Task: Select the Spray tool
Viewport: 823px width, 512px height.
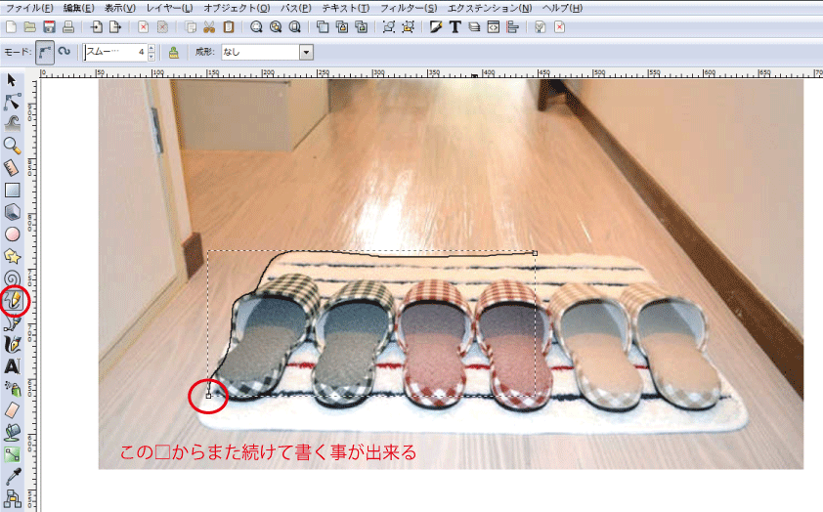Action: (x=12, y=388)
